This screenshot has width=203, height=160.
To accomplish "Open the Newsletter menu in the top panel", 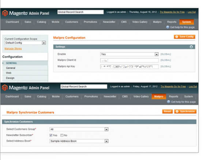I will pyautogui.click(x=109, y=22).
